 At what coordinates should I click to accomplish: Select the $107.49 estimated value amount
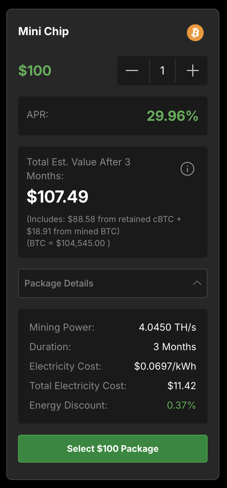[x=58, y=197]
